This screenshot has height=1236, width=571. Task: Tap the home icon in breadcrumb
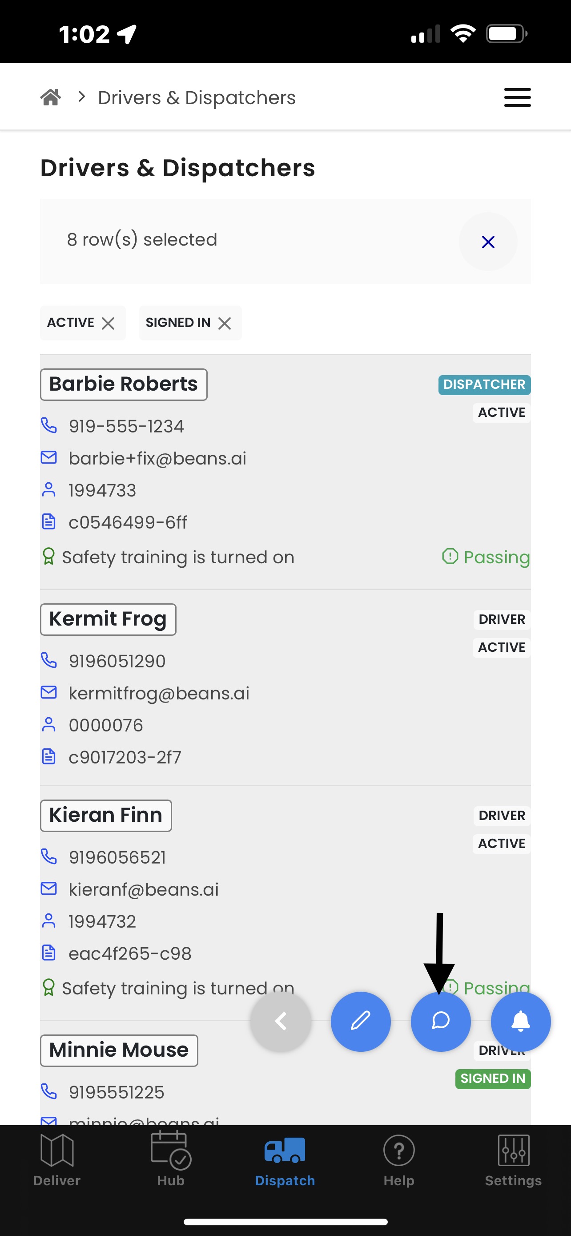[51, 97]
